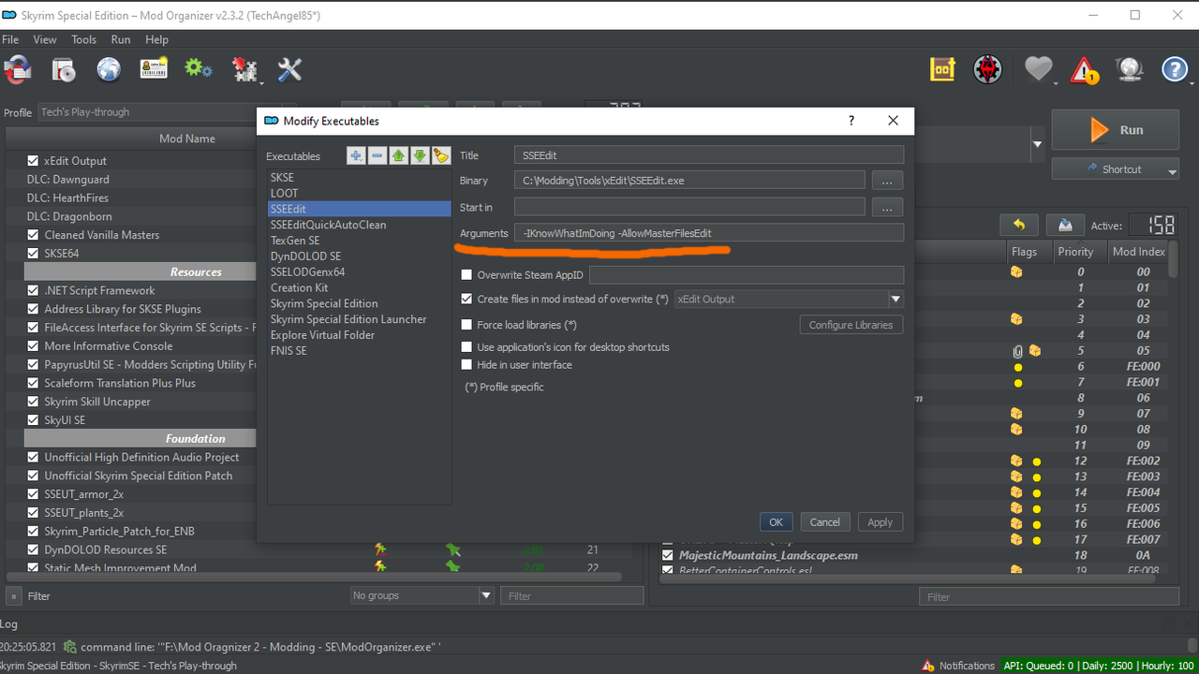1199x674 pixels.
Task: Open the Tools menu
Action: 84,39
